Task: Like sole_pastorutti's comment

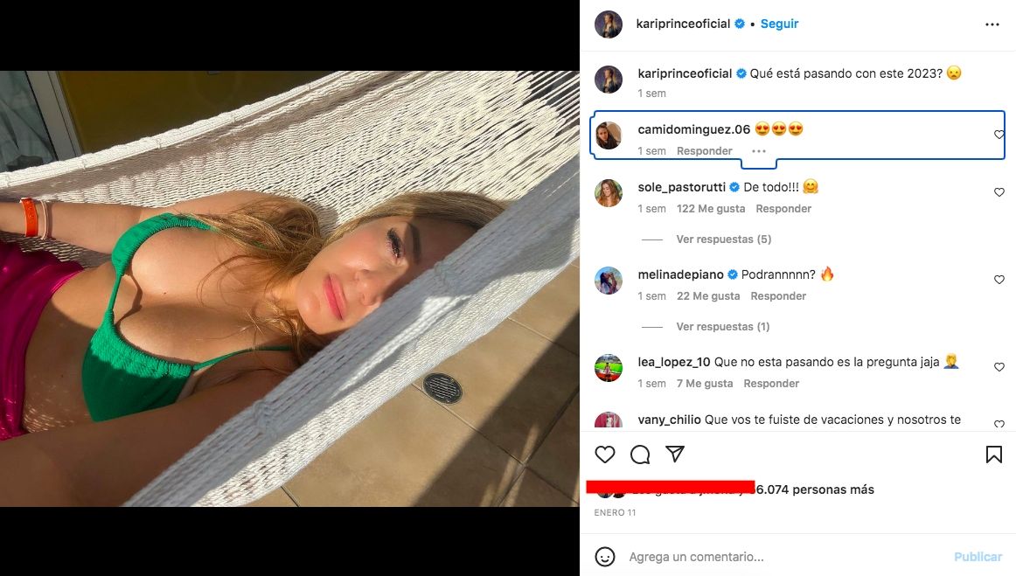Action: (999, 192)
